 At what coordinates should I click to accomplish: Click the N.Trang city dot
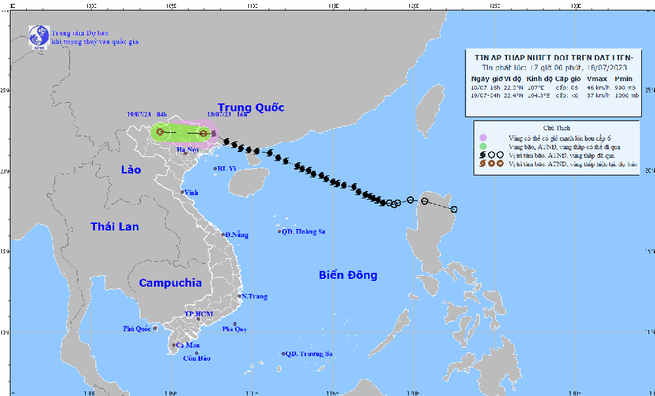click(x=239, y=296)
